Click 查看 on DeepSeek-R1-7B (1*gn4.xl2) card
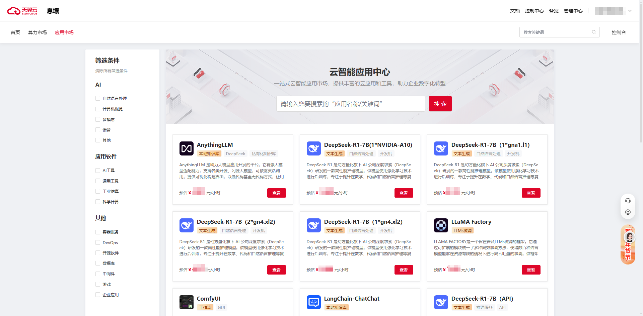643x316 pixels. (404, 270)
